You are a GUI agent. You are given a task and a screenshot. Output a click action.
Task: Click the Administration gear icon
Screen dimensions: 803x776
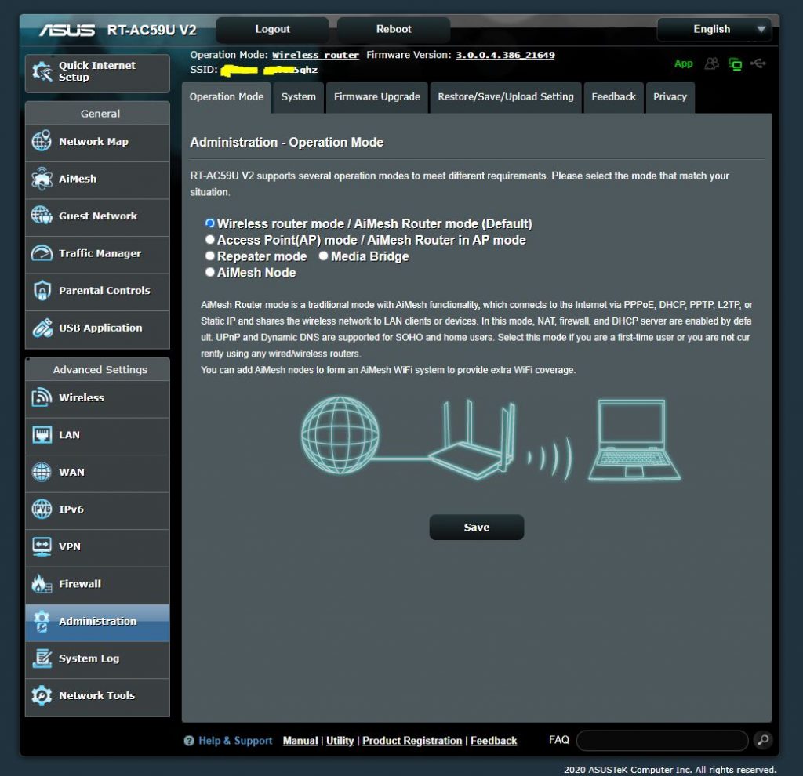pos(42,621)
